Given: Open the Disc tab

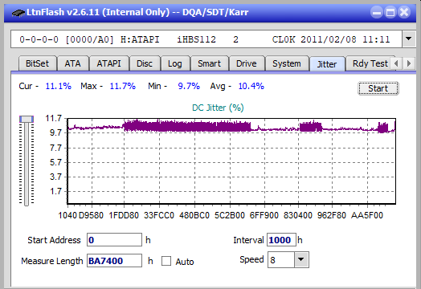Looking at the screenshot, I should (x=145, y=63).
